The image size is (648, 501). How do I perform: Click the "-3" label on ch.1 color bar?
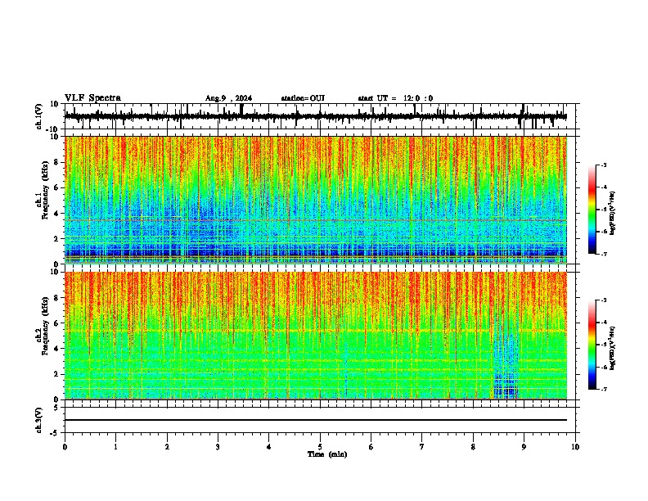point(603,165)
